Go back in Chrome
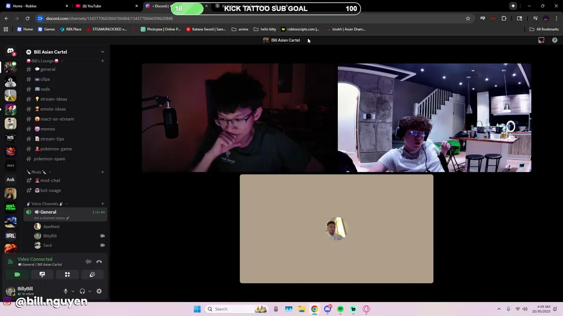Screen dimensions: 563x316 tap(6, 18)
